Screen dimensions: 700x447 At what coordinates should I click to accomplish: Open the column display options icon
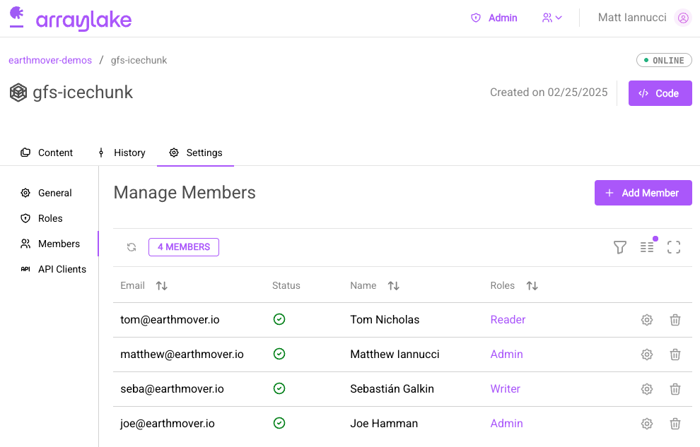pos(647,247)
